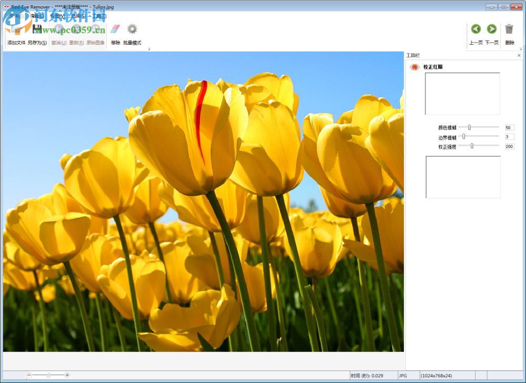This screenshot has height=383, width=526.
Task: Open 批量模式 batch mode via the gear icon
Action: tap(132, 28)
